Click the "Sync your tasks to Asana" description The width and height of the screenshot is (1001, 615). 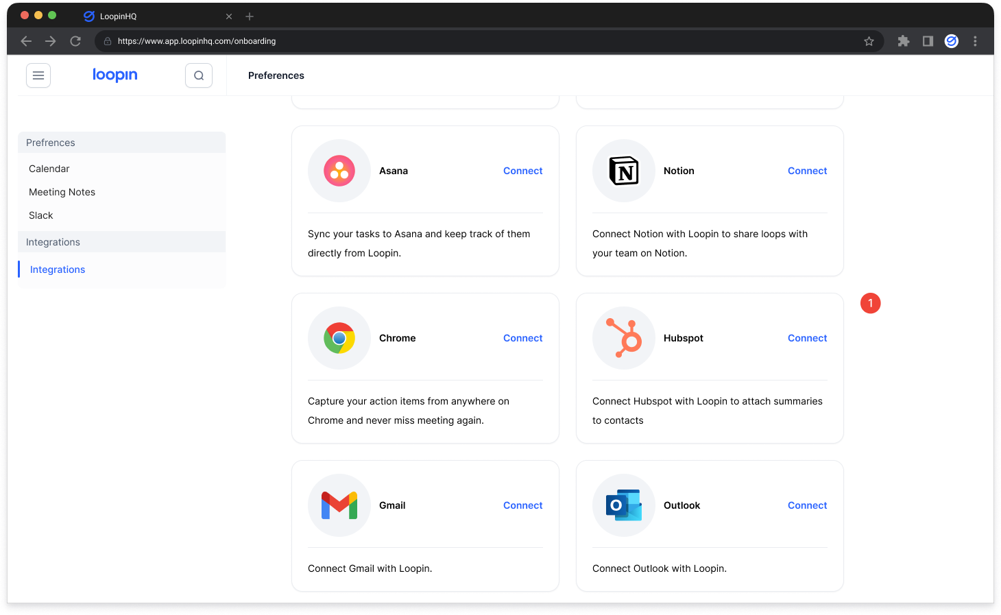click(x=419, y=243)
